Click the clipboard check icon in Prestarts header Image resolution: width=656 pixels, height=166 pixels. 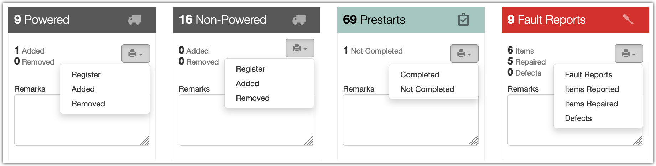click(x=463, y=20)
